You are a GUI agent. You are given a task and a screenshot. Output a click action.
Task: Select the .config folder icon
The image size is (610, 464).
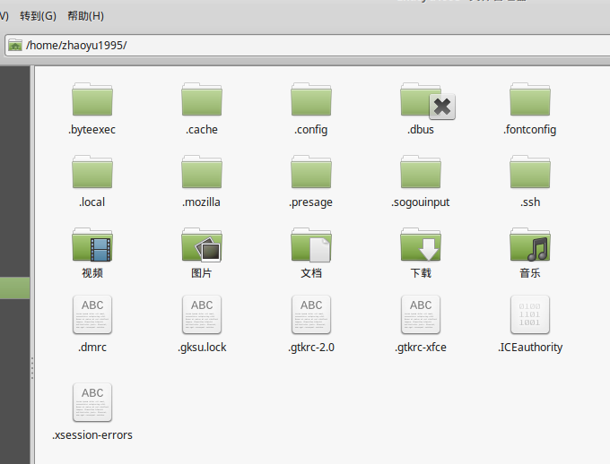311,99
